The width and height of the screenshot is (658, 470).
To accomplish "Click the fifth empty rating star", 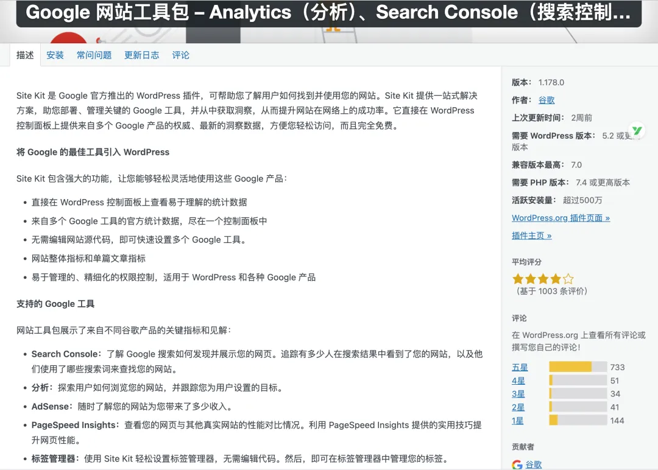I will pos(568,279).
